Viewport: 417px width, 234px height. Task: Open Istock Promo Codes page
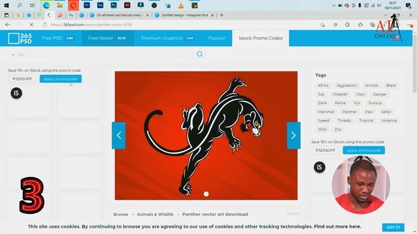coord(261,38)
